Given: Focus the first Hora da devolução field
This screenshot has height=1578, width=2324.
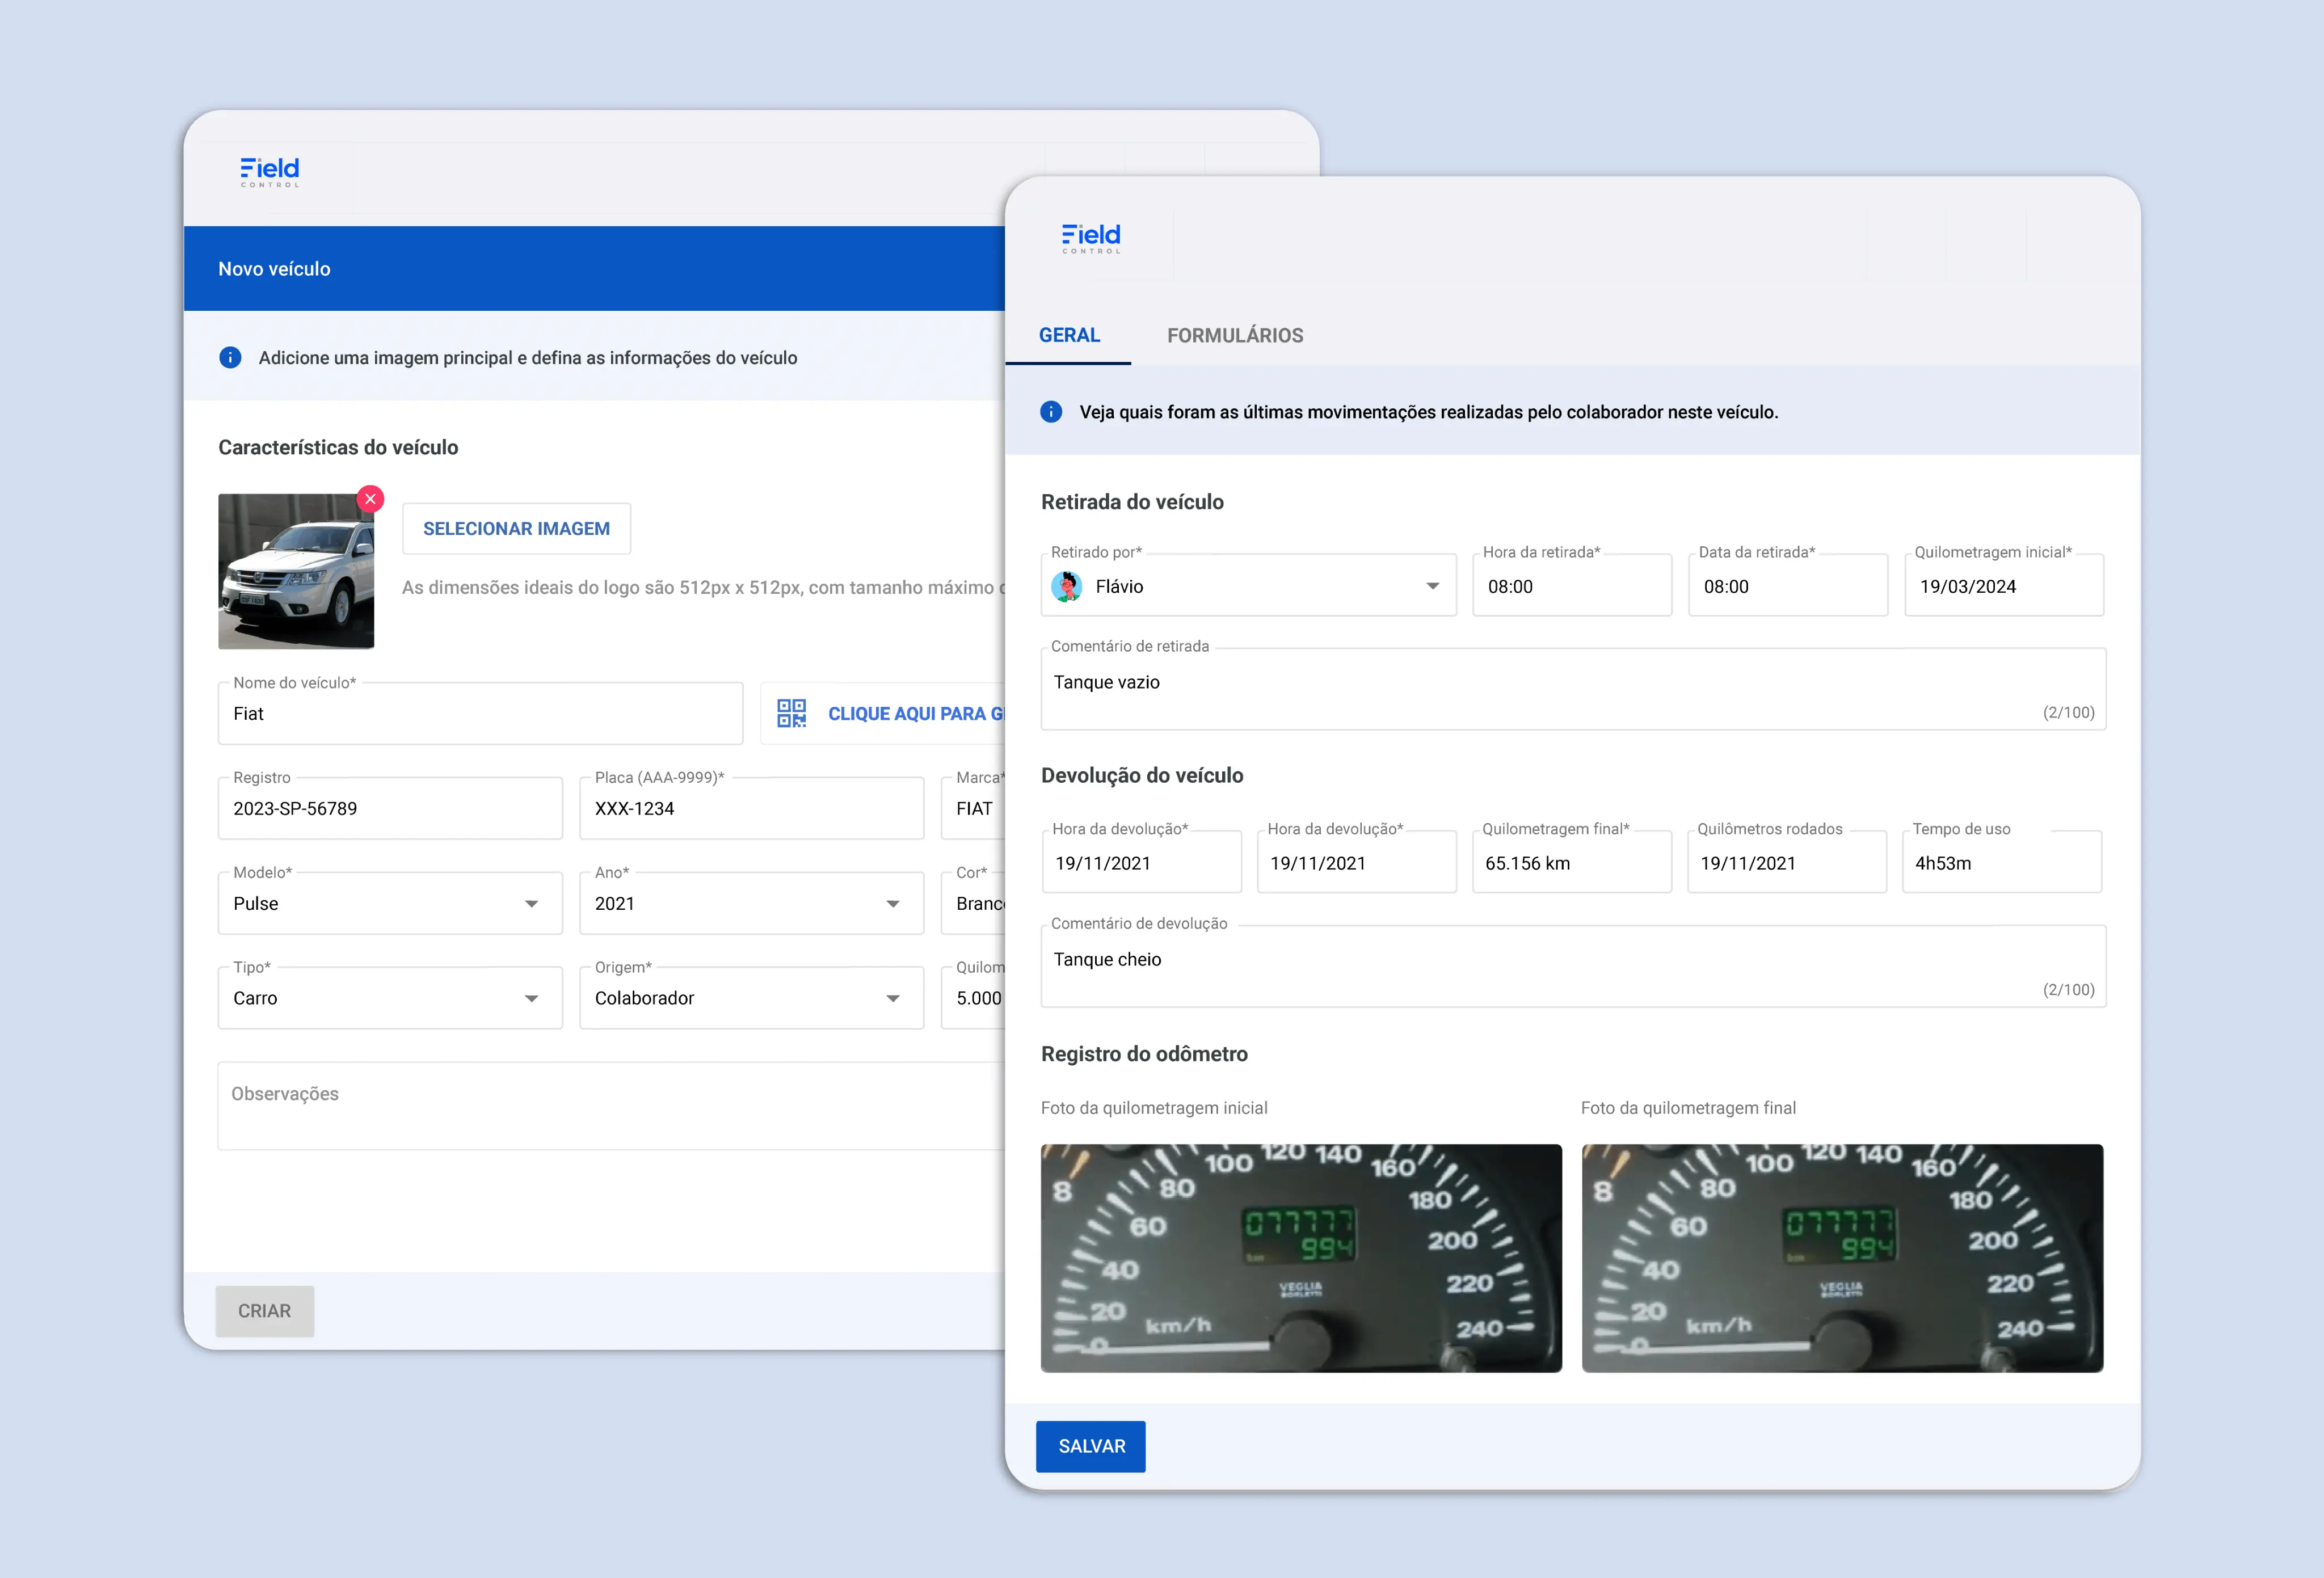Looking at the screenshot, I should pos(1141,862).
